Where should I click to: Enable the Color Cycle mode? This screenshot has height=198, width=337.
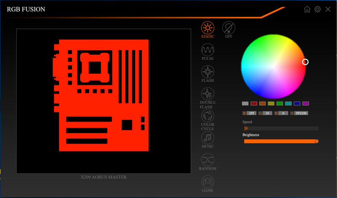coord(207,116)
